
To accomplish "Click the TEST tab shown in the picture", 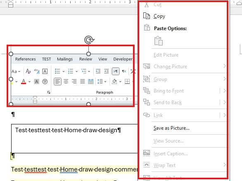I will point(46,59).
